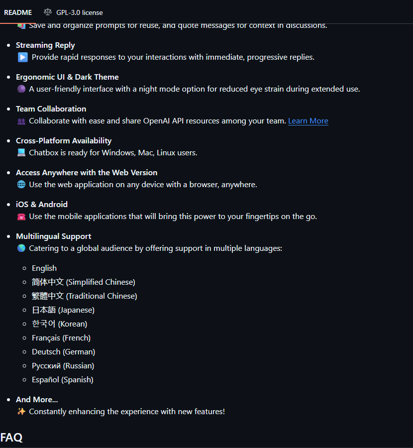Viewport: 413px width, 448px height.
Task: Click the Streaming Reply heading text
Action: tap(45, 45)
